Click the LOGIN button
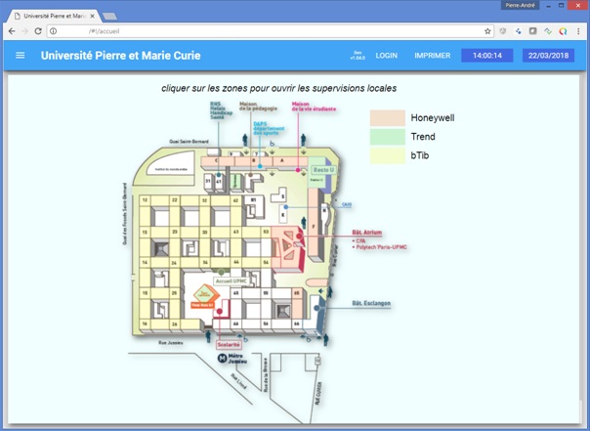Image resolution: width=590 pixels, height=431 pixels. (387, 56)
